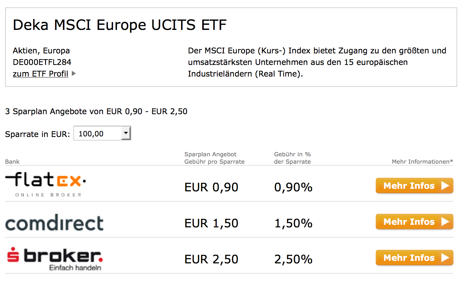
Task: Click the arrow beside zum ETF Profil
Action: click(74, 74)
